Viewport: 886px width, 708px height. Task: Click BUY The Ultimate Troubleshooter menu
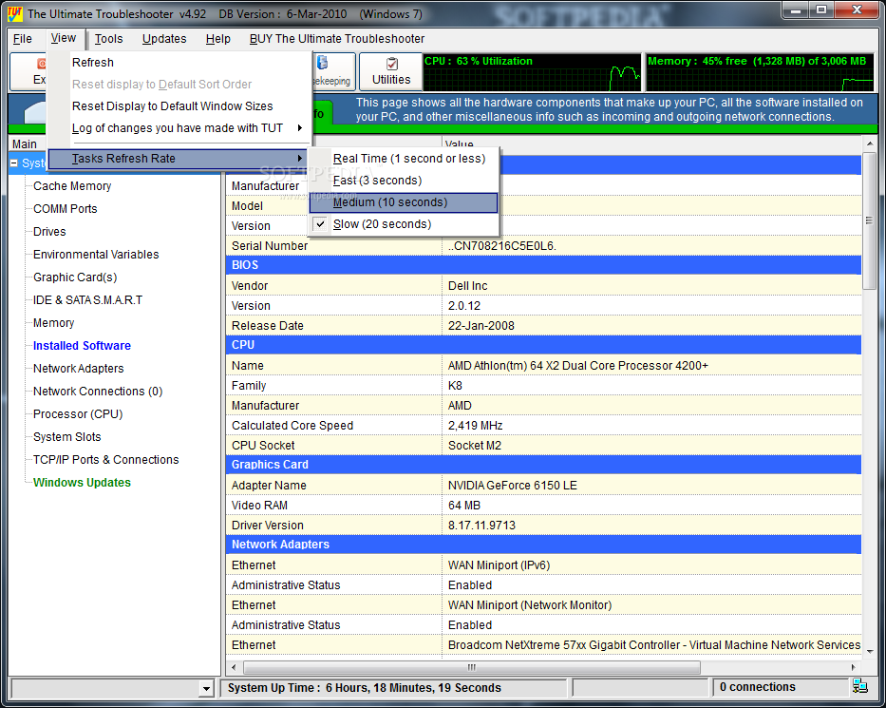[337, 38]
